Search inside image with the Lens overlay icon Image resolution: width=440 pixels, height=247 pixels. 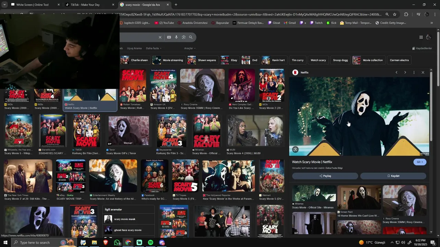295,149
